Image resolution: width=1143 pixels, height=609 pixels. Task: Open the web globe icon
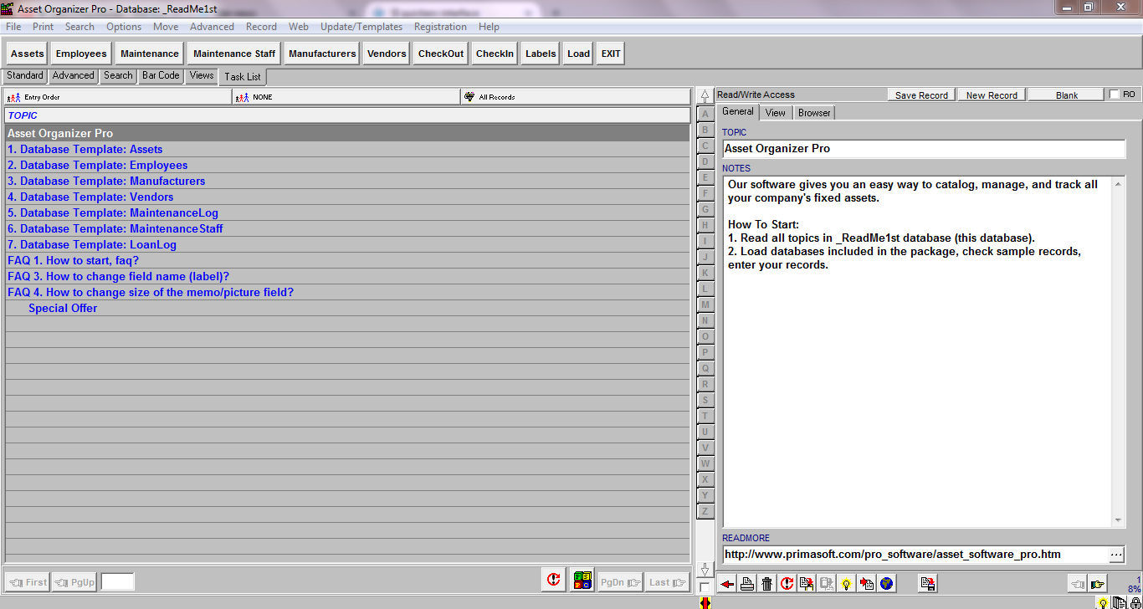[x=888, y=583]
